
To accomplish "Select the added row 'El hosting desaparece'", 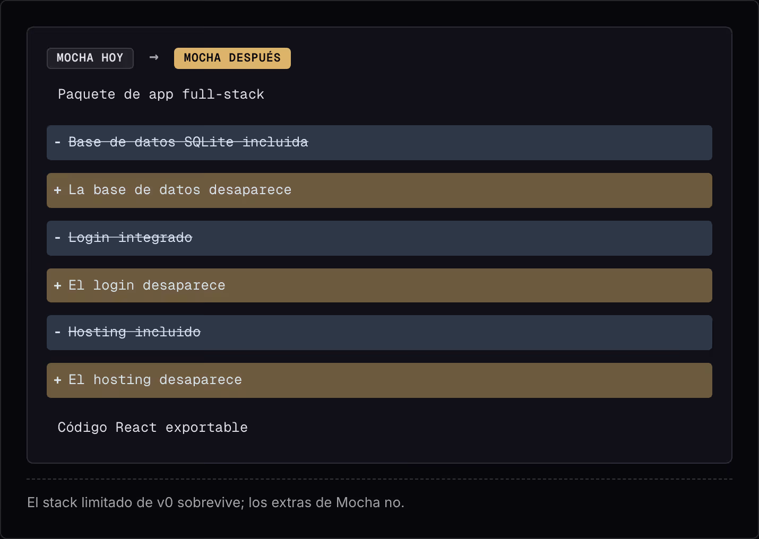I will click(379, 380).
